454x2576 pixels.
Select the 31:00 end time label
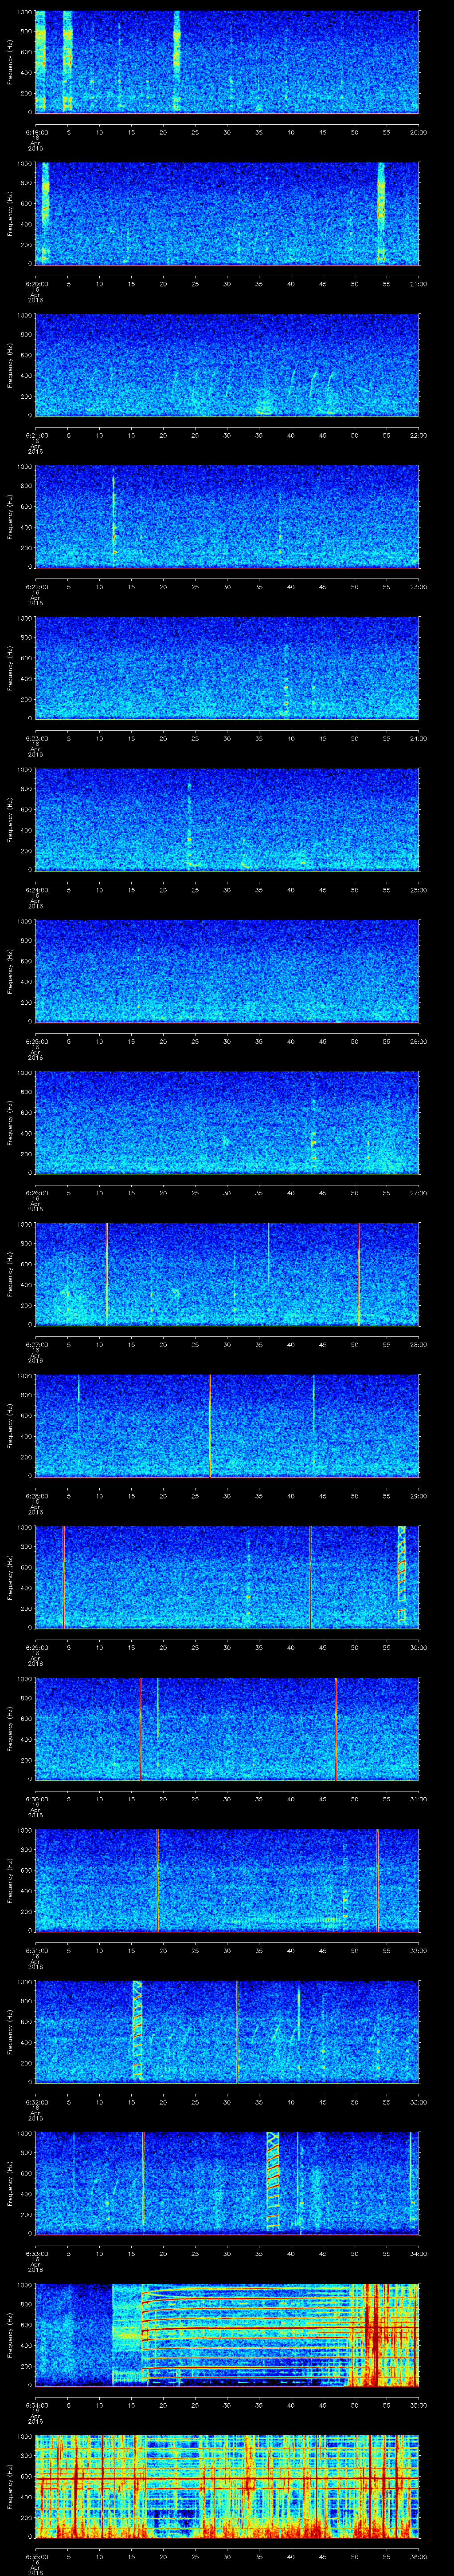click(418, 1799)
